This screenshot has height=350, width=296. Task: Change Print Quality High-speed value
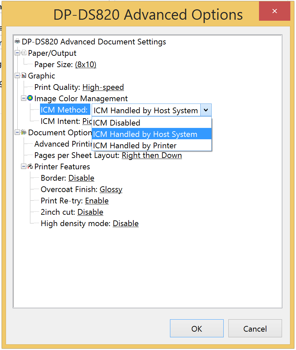[103, 87]
